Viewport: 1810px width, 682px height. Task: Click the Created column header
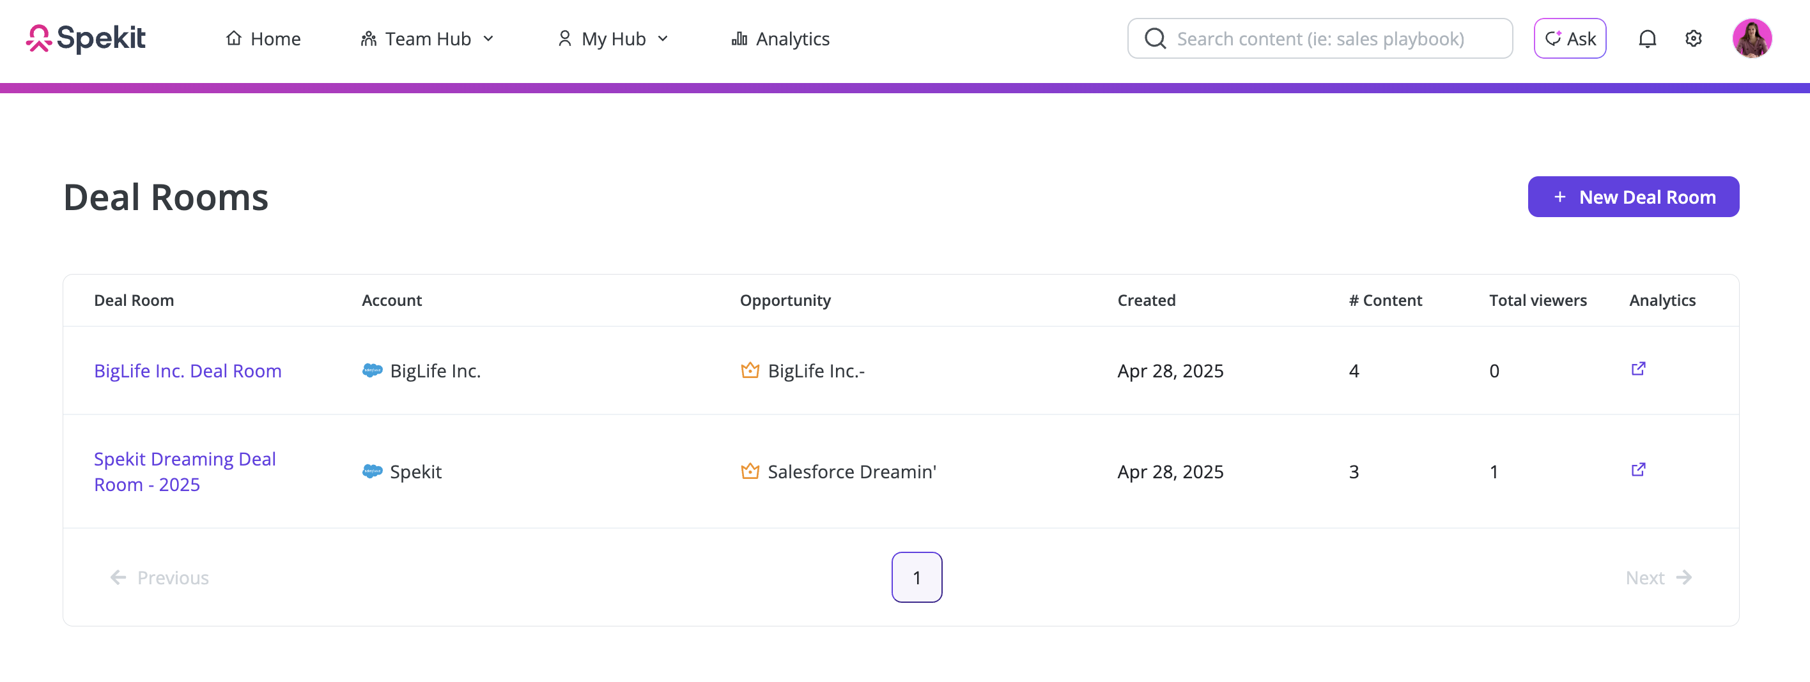[1146, 300]
